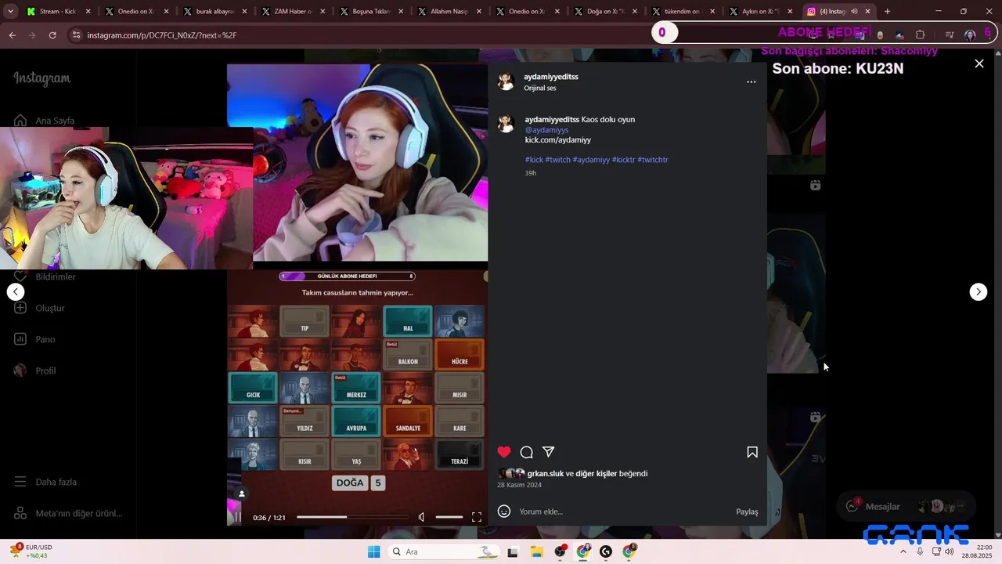Focus the 'Yorum ekle...' comment field

(623, 512)
